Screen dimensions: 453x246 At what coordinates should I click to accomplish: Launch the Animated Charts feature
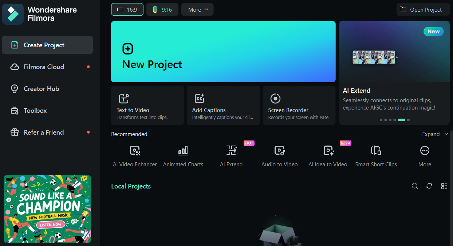click(x=183, y=156)
